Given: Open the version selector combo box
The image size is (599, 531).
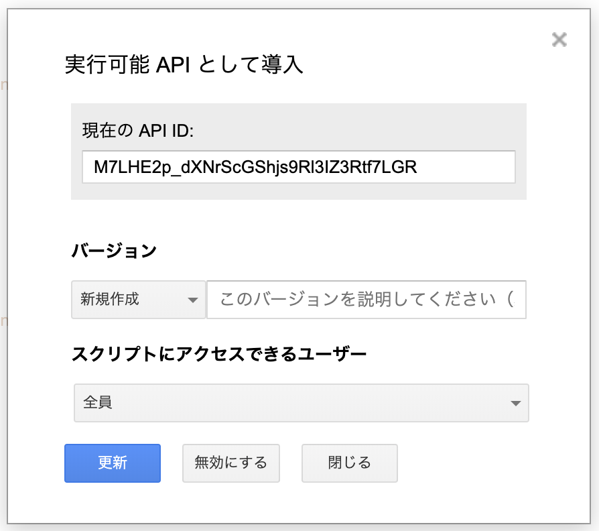Looking at the screenshot, I should (x=138, y=300).
